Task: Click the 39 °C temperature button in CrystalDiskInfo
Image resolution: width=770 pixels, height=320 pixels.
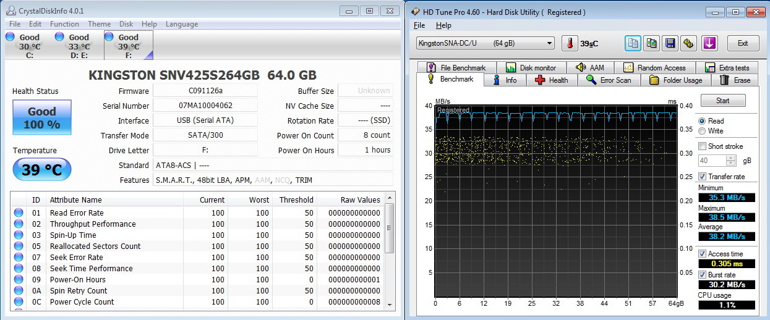Action: [x=42, y=170]
